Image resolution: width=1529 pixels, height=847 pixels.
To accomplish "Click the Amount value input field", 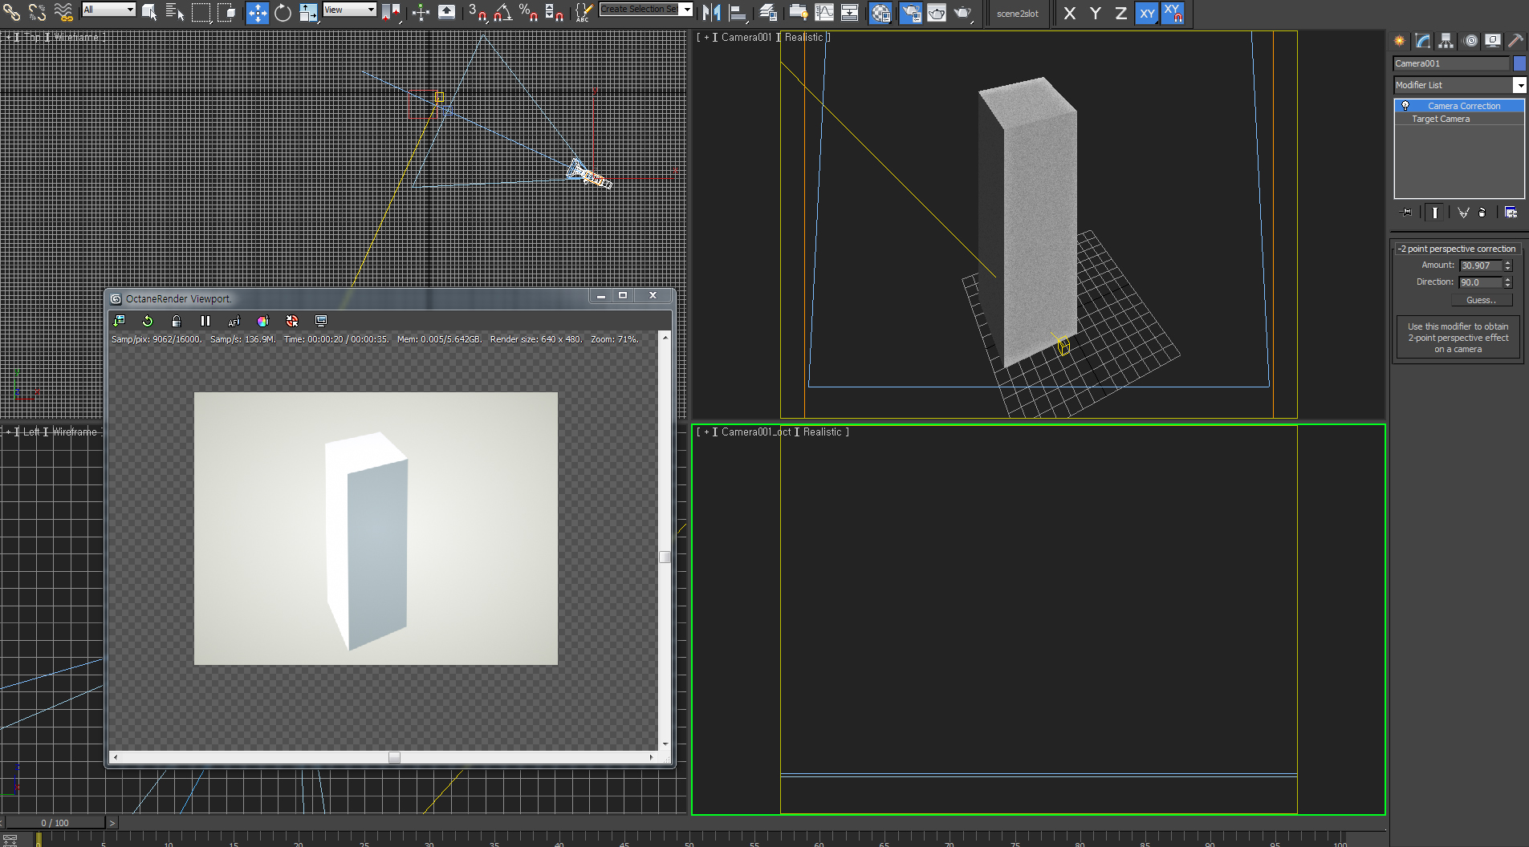I will (x=1480, y=265).
